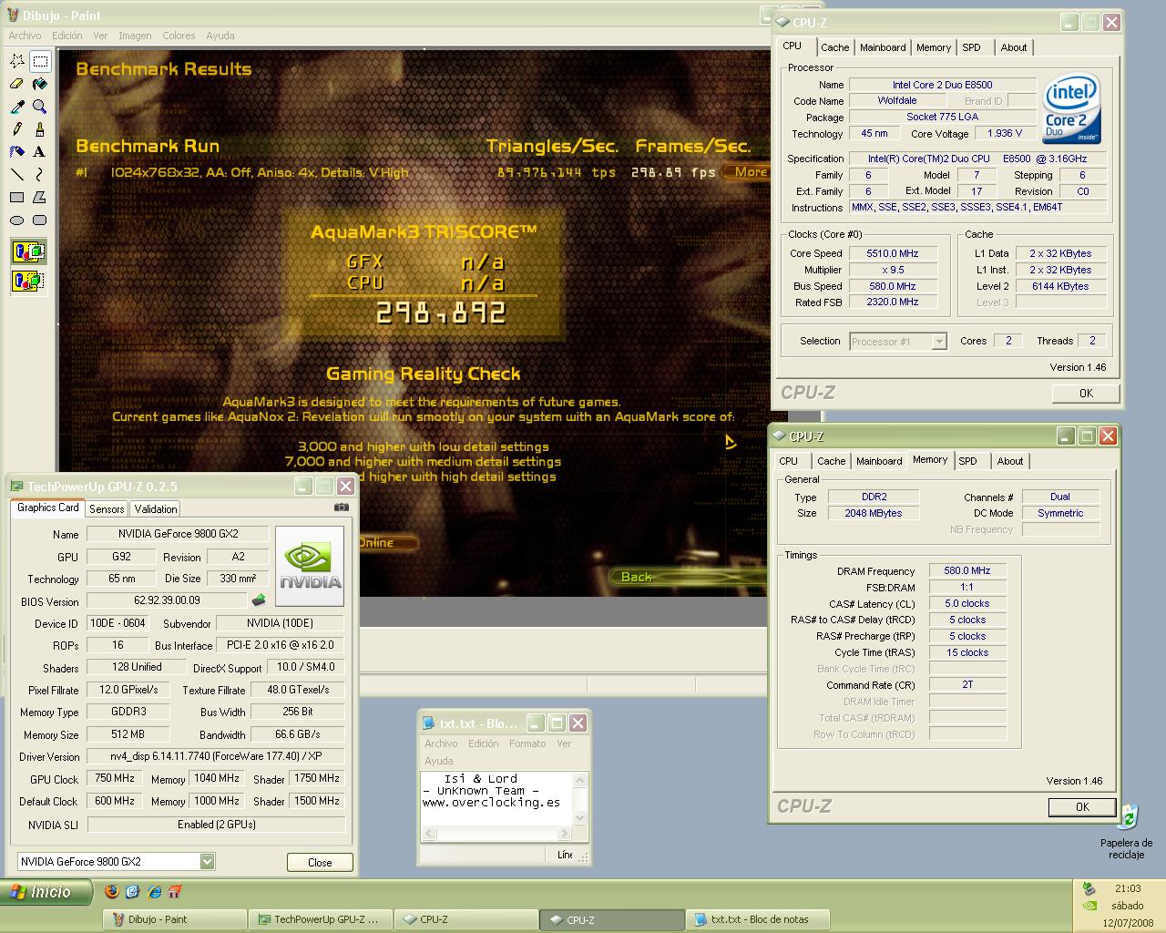Launch Firefox from the quick launch bar
Screen dimensions: 1166x933
point(112,892)
